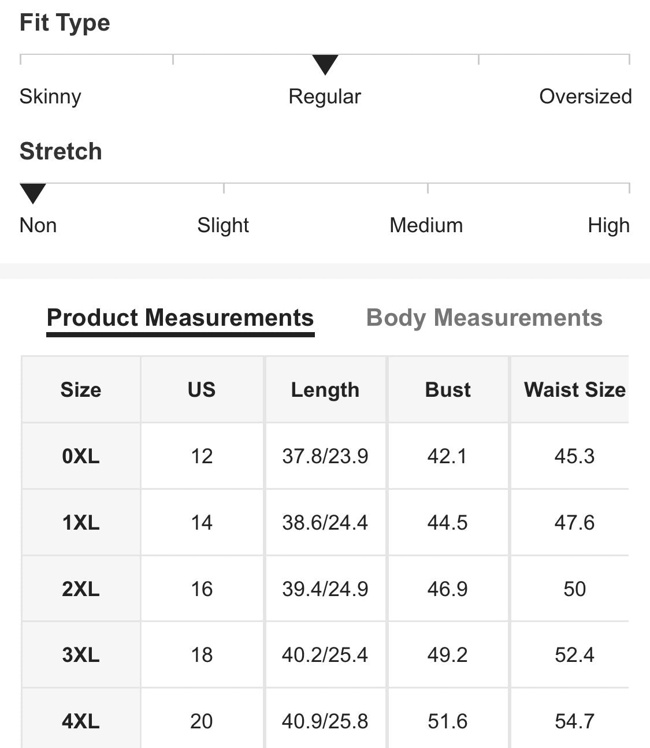This screenshot has height=748, width=650.
Task: Click the Slight label on Stretch scale
Action: [223, 225]
